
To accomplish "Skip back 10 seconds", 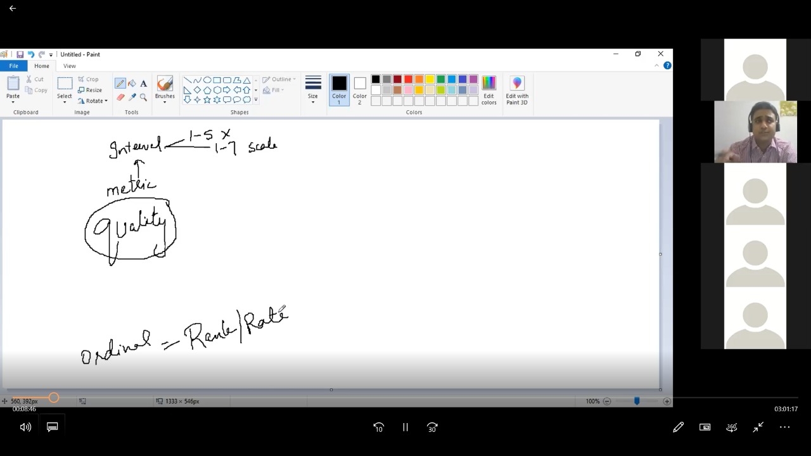I will [378, 427].
